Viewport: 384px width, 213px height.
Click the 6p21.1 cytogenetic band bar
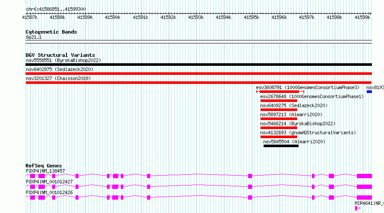point(198,42)
